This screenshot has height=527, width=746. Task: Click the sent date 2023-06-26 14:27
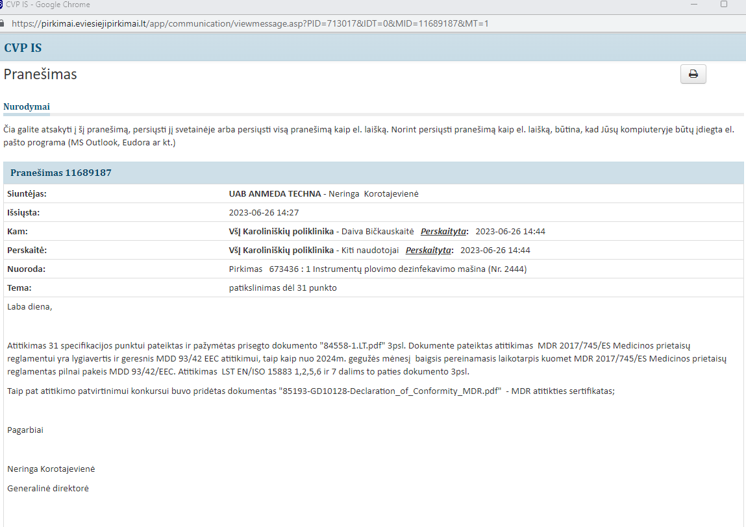[x=264, y=213]
